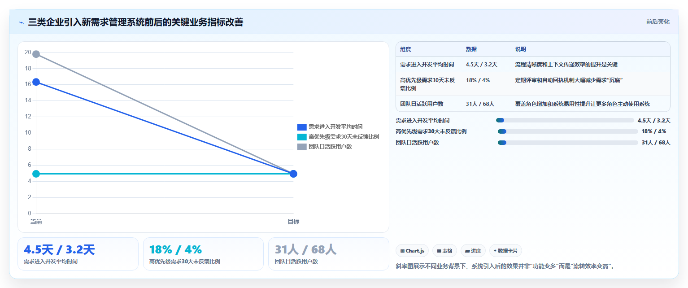
Task: Click the 18% / 4% data card
Action: pos(203,254)
